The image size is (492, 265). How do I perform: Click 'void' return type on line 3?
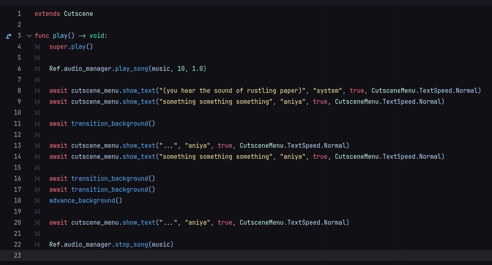97,36
